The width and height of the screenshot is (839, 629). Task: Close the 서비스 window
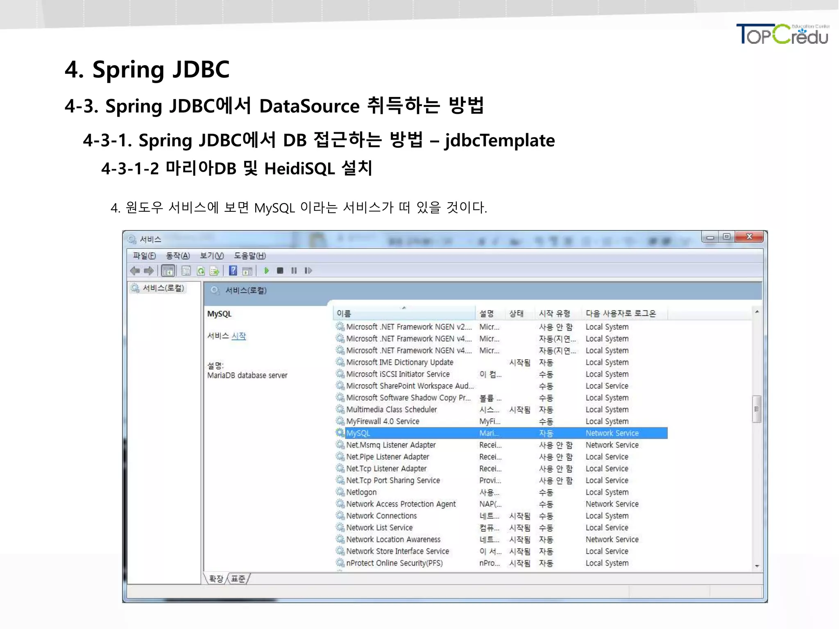tap(749, 237)
